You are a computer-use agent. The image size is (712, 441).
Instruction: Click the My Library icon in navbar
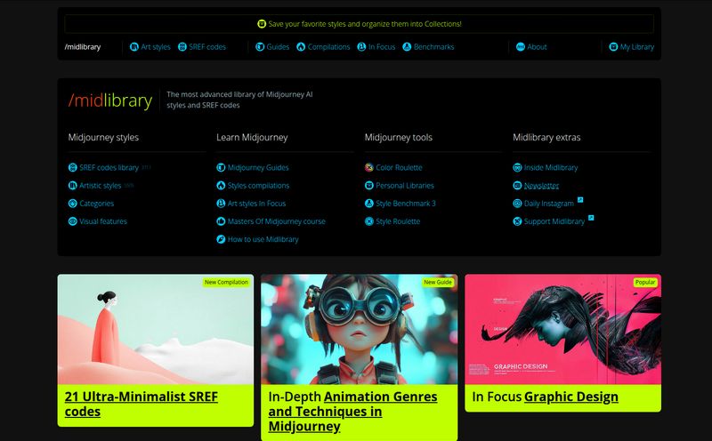pyautogui.click(x=613, y=47)
